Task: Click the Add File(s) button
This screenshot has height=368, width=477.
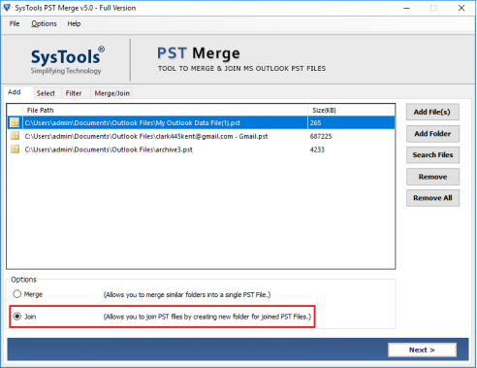Action: point(432,112)
